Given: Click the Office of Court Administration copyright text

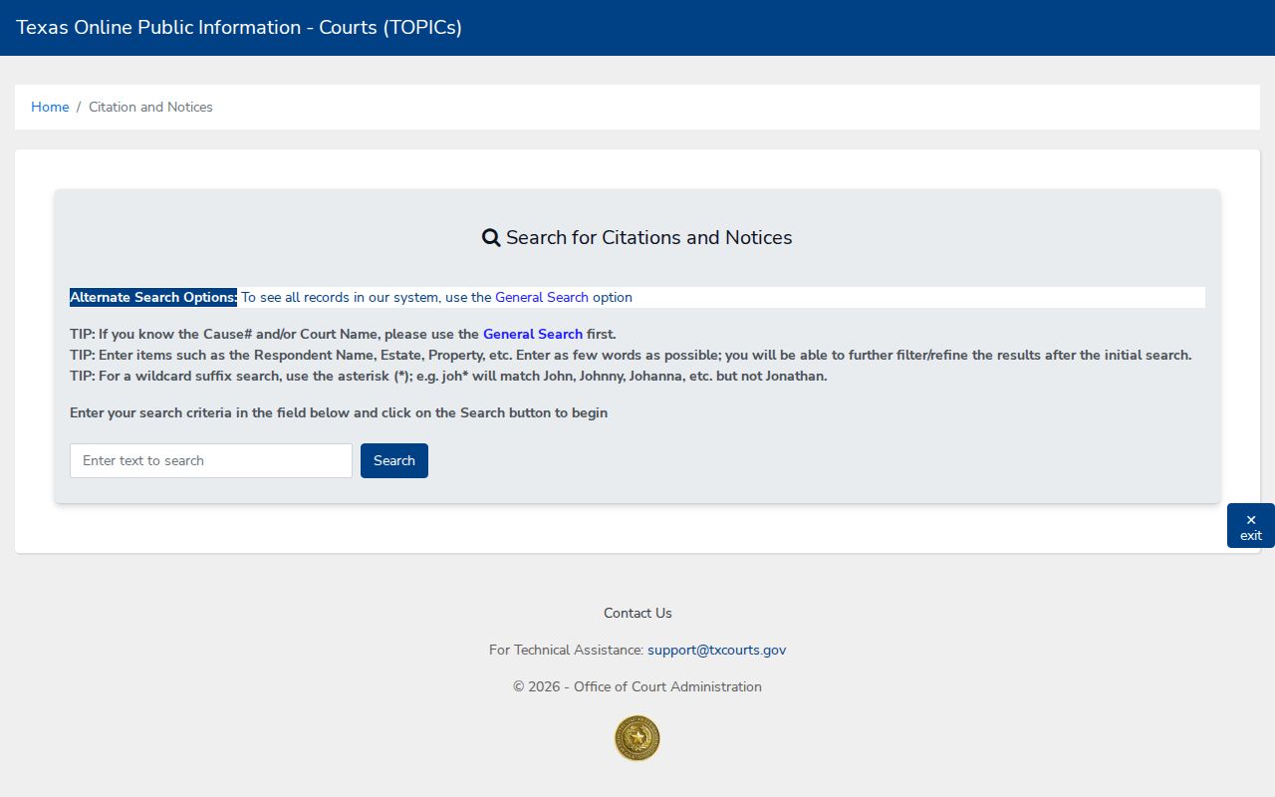Looking at the screenshot, I should click(x=637, y=686).
